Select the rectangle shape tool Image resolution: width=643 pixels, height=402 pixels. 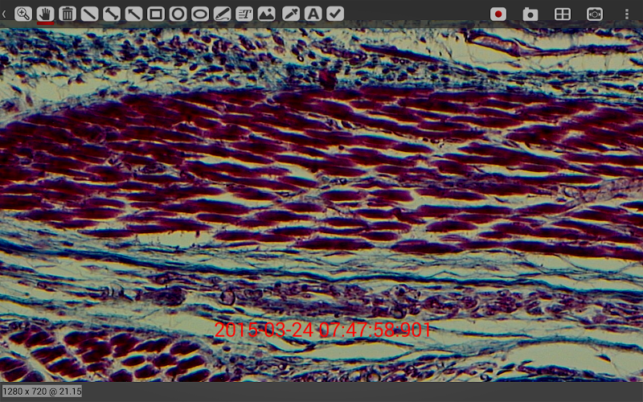coord(156,14)
